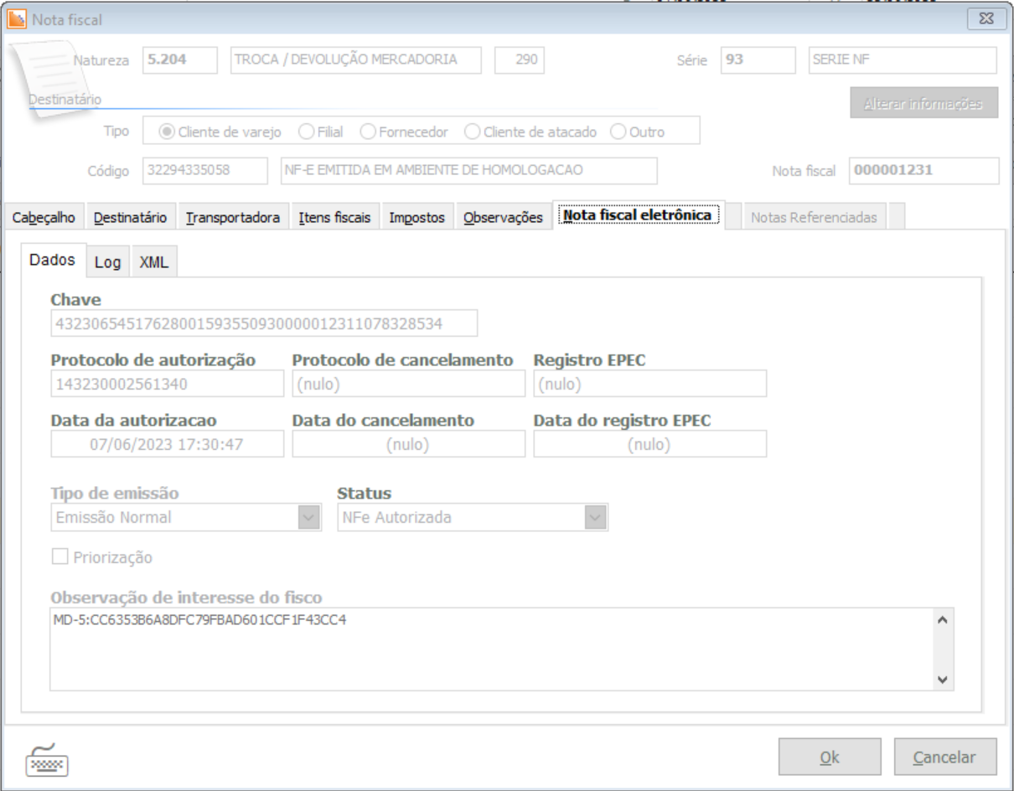The width and height of the screenshot is (1014, 791).
Task: Select Fornecedor radio option
Action: coord(404,132)
